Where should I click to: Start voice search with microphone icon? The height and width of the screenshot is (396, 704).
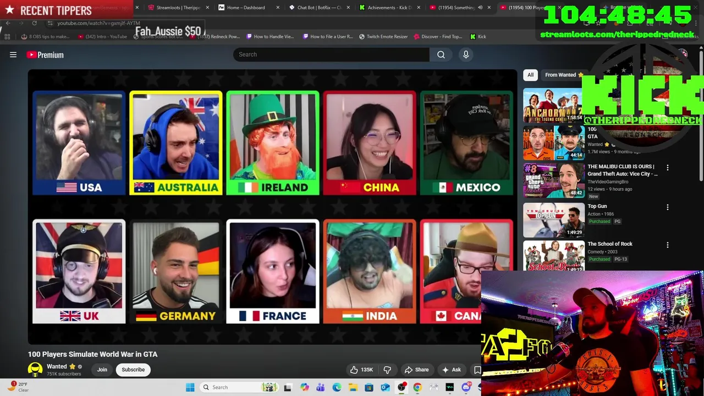[466, 54]
